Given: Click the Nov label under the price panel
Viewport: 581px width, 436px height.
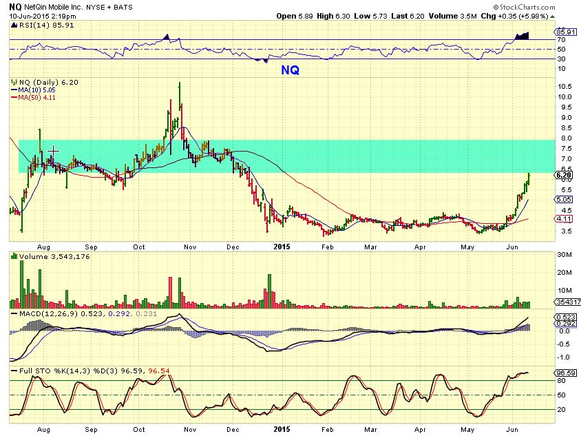Looking at the screenshot, I should (x=190, y=247).
